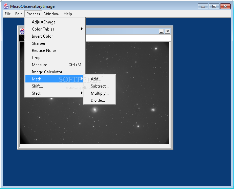Screen dimensions: 234x189
Task: Apply Sharpen to the image
Action: pyautogui.click(x=55, y=43)
